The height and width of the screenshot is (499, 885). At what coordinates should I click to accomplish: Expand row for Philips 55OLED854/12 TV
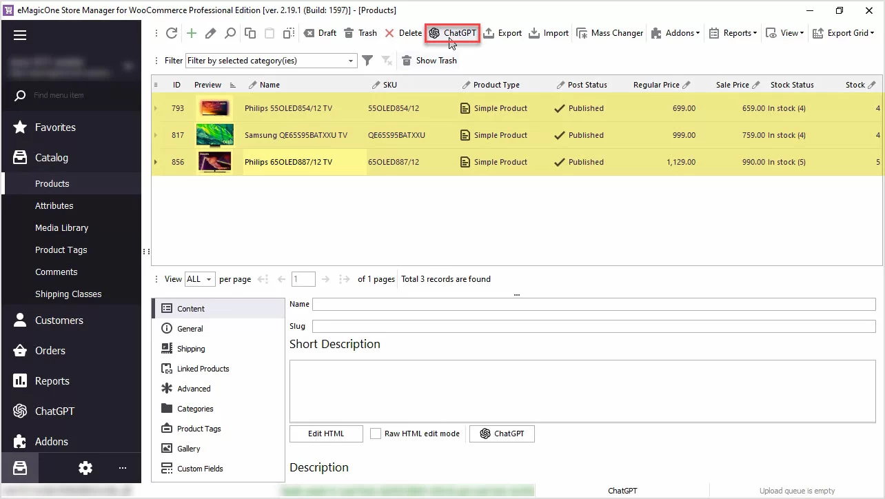tap(156, 108)
